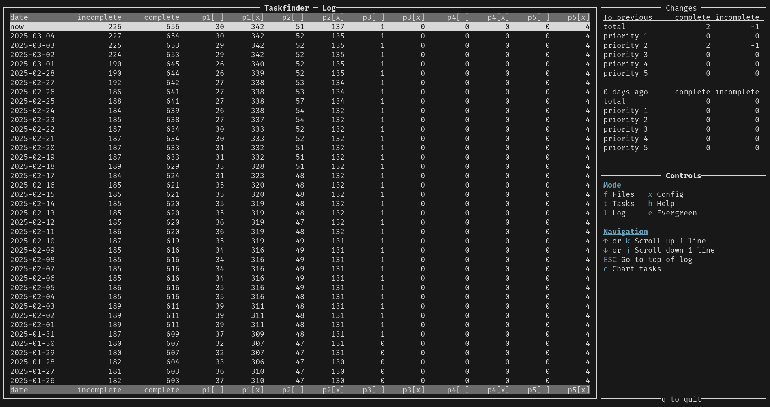Click the q to quit label
The width and height of the screenshot is (770, 407).
point(681,399)
